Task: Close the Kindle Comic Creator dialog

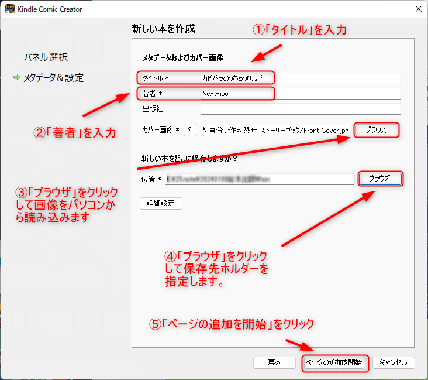Action: point(418,9)
